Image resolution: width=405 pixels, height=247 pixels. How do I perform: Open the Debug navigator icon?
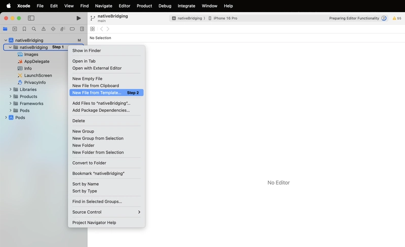pyautogui.click(x=62, y=29)
